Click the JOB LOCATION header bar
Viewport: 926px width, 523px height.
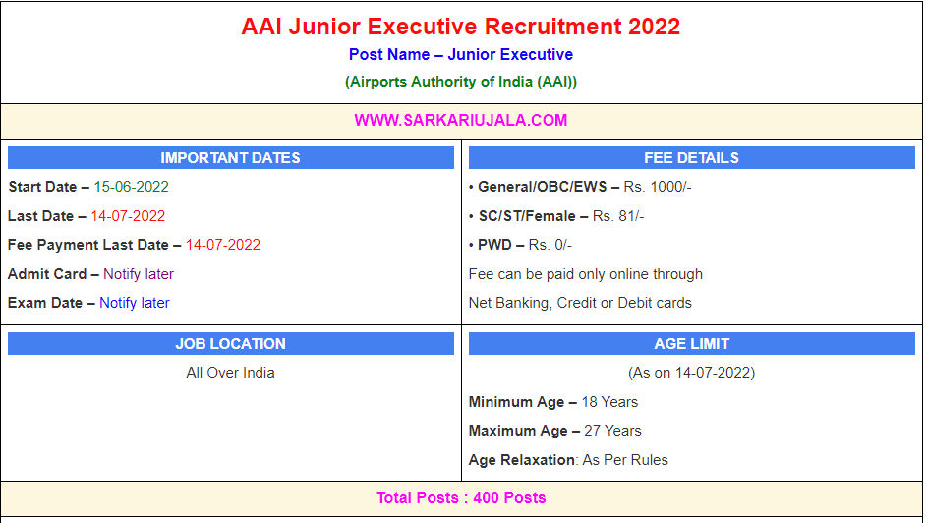click(230, 344)
